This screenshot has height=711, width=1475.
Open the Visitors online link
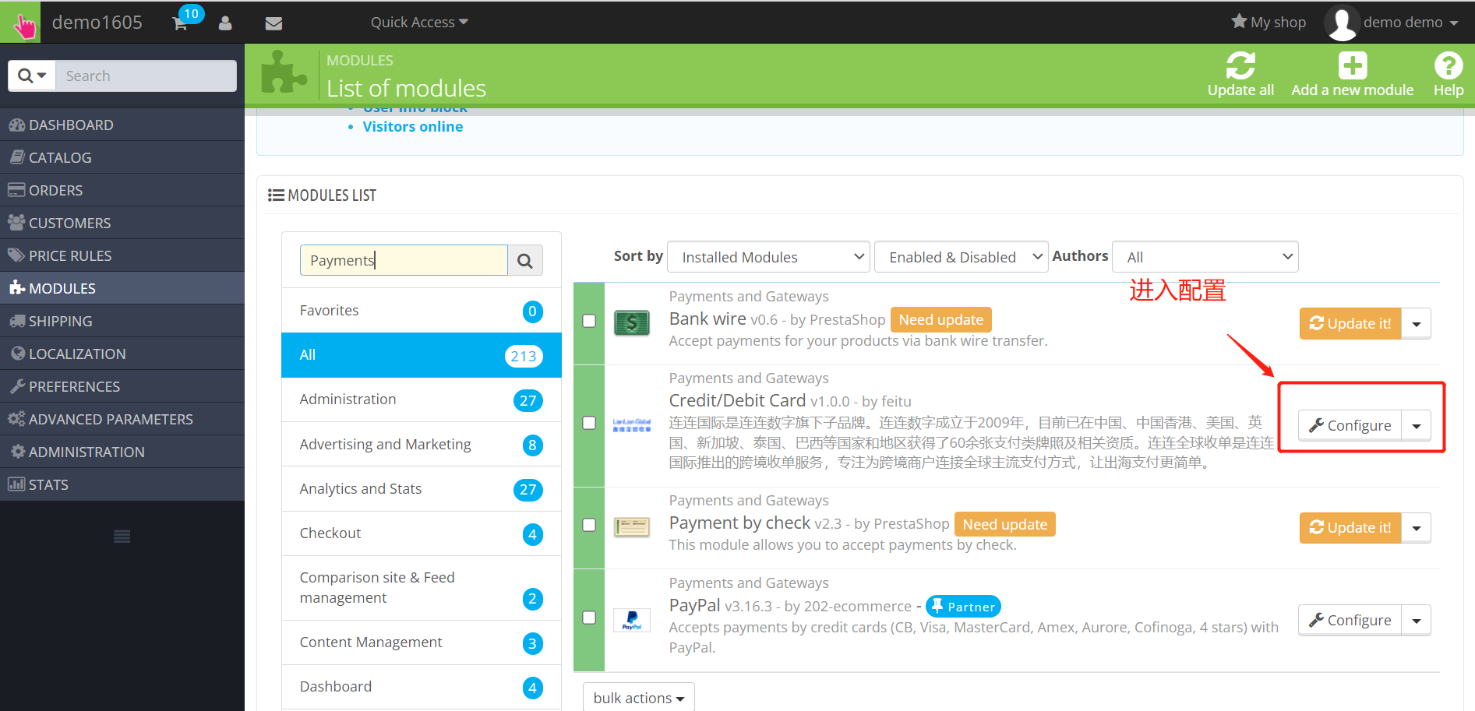pyautogui.click(x=413, y=126)
